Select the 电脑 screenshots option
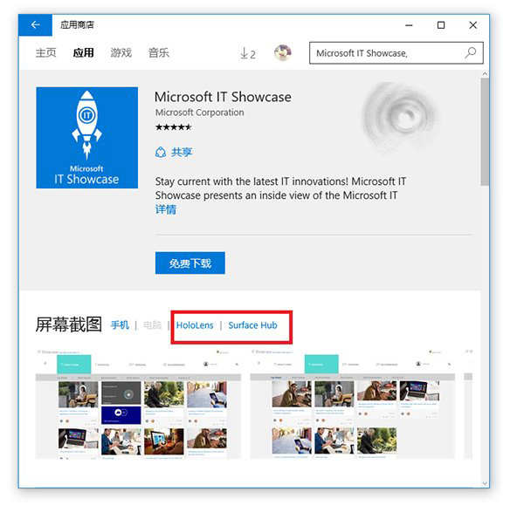Screen dimensions: 524x519 click(152, 325)
